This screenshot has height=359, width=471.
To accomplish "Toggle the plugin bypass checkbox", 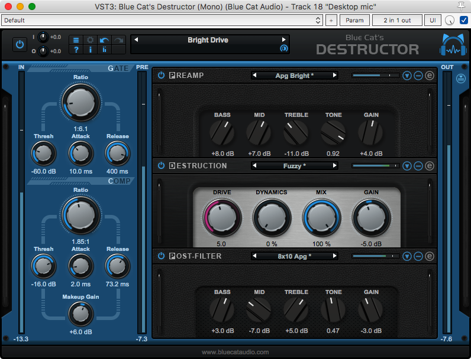I will click(x=463, y=20).
